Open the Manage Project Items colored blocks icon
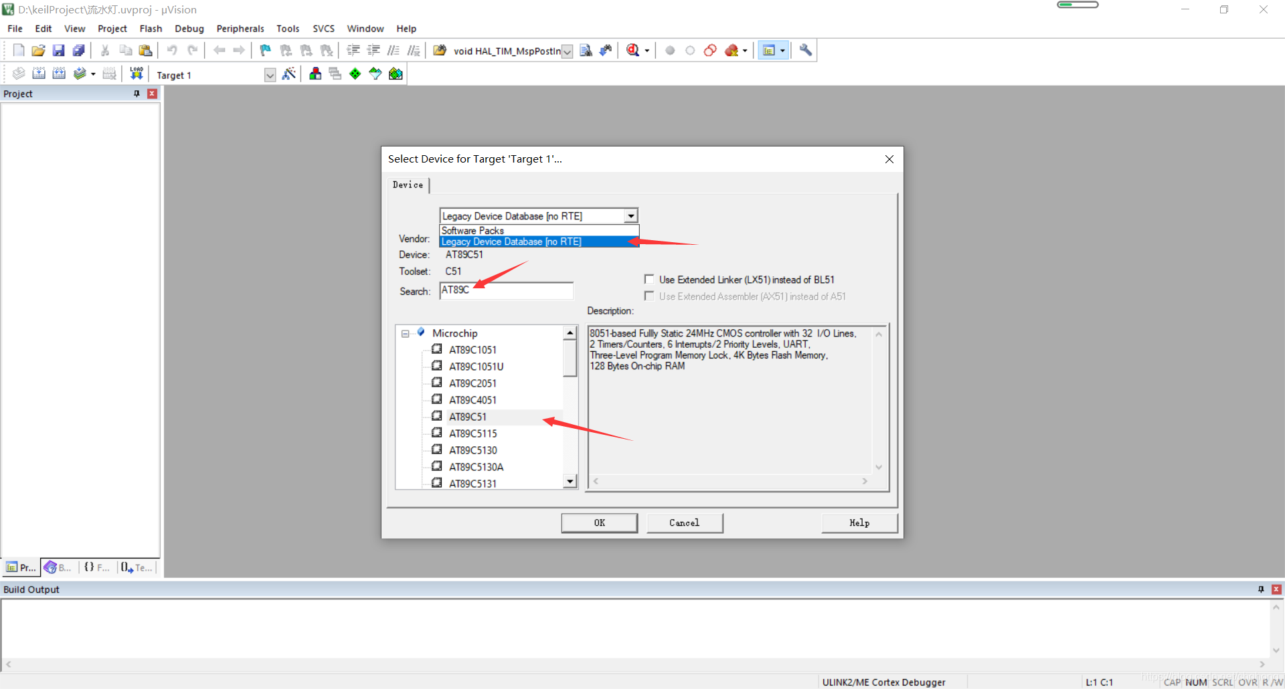The height and width of the screenshot is (689, 1285). coord(315,74)
